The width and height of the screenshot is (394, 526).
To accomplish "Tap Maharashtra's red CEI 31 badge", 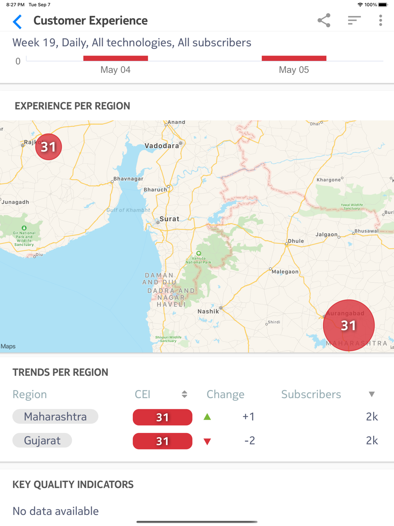I will click(x=162, y=417).
